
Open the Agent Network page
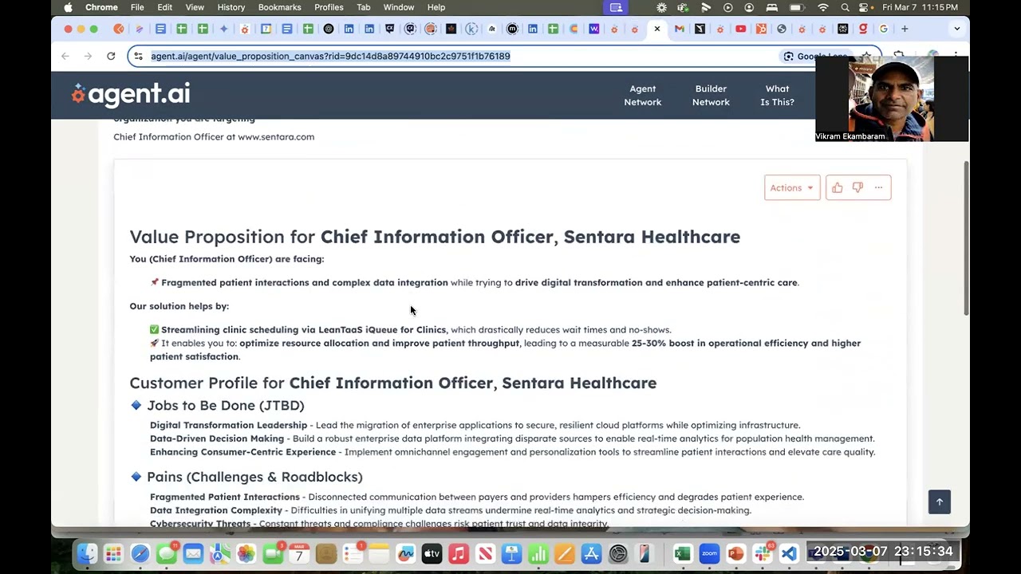coord(642,95)
